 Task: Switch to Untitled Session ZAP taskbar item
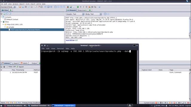(40, 106)
